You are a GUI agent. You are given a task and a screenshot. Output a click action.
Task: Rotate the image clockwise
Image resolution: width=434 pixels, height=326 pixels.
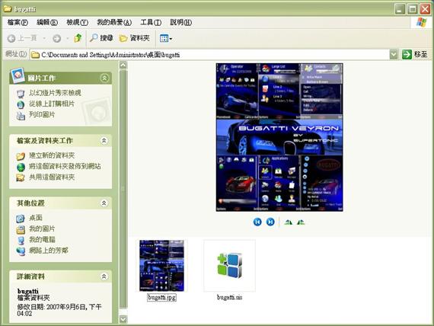[x=289, y=222]
